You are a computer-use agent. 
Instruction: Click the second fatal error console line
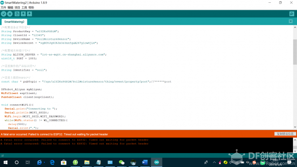click(x=75, y=144)
